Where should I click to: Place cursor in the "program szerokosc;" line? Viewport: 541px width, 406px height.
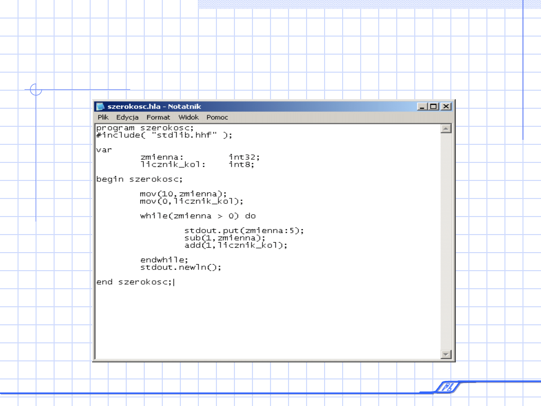[x=145, y=128]
